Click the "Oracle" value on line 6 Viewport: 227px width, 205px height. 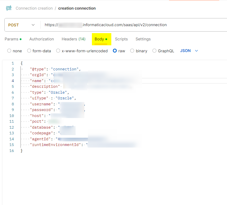pos(58,92)
